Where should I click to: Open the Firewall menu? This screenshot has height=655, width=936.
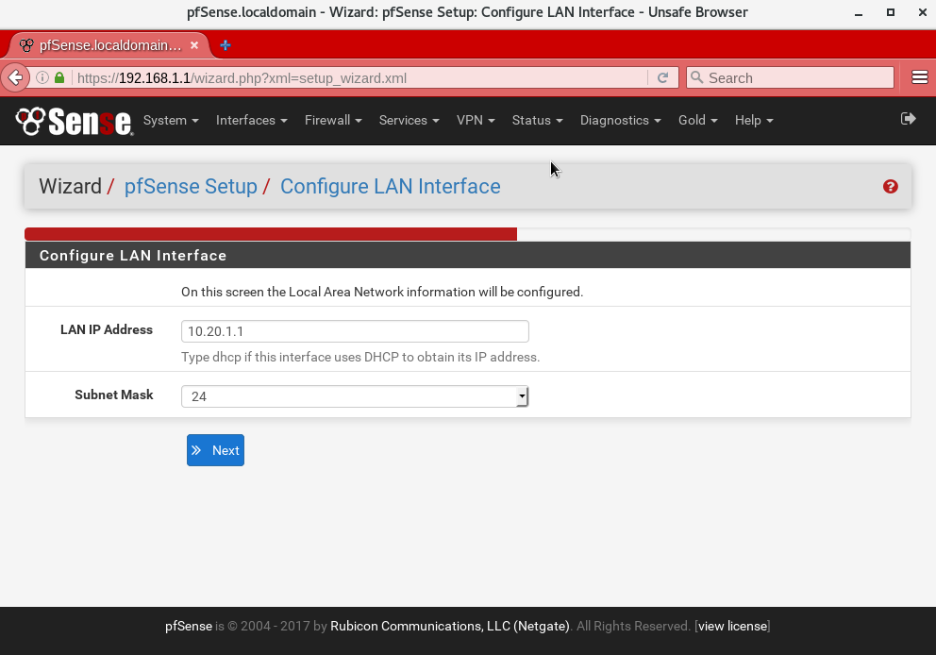(x=333, y=121)
